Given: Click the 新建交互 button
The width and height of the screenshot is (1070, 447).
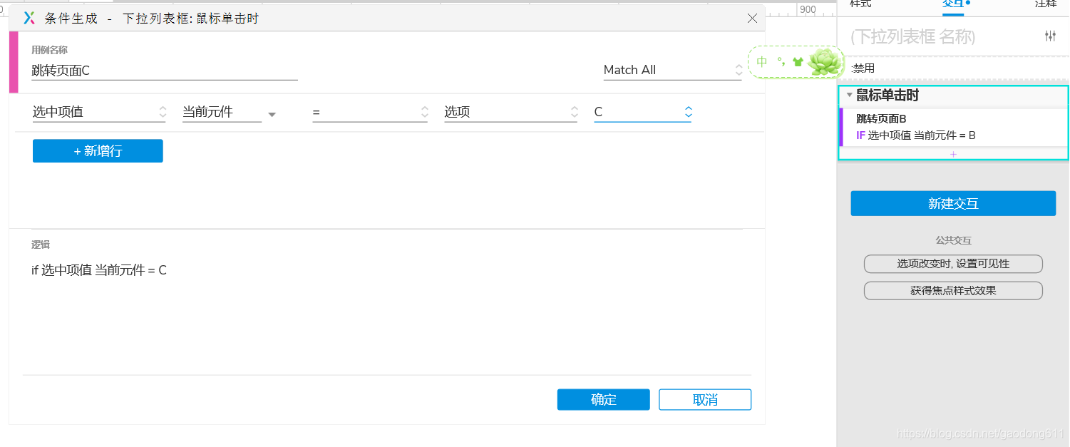Looking at the screenshot, I should (953, 204).
